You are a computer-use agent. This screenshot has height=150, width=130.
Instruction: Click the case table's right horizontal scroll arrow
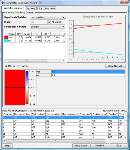[x=122, y=141]
